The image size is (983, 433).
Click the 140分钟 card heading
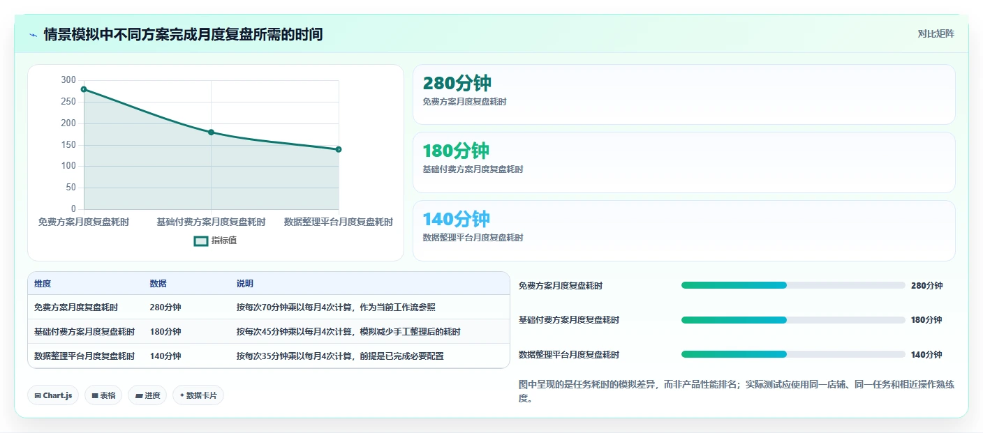[456, 219]
